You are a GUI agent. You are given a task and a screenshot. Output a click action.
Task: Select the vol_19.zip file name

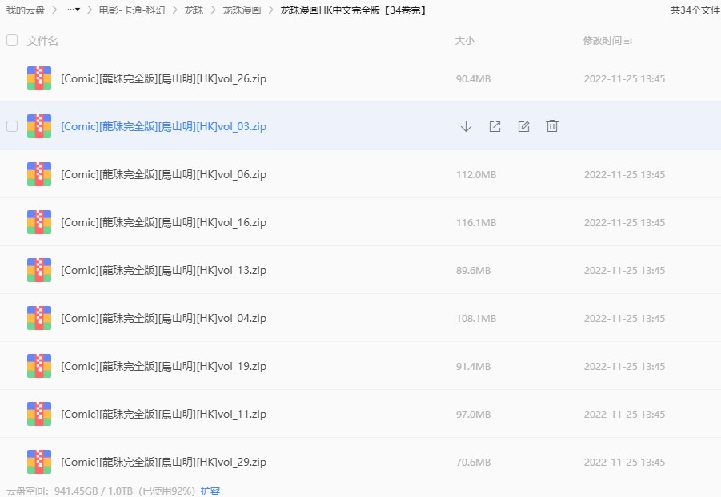163,366
